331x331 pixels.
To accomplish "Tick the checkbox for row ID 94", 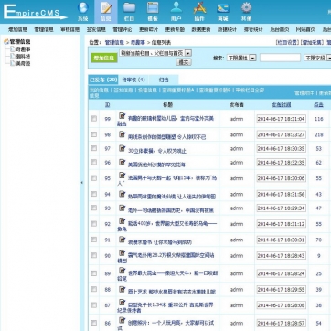I will point(94,194).
